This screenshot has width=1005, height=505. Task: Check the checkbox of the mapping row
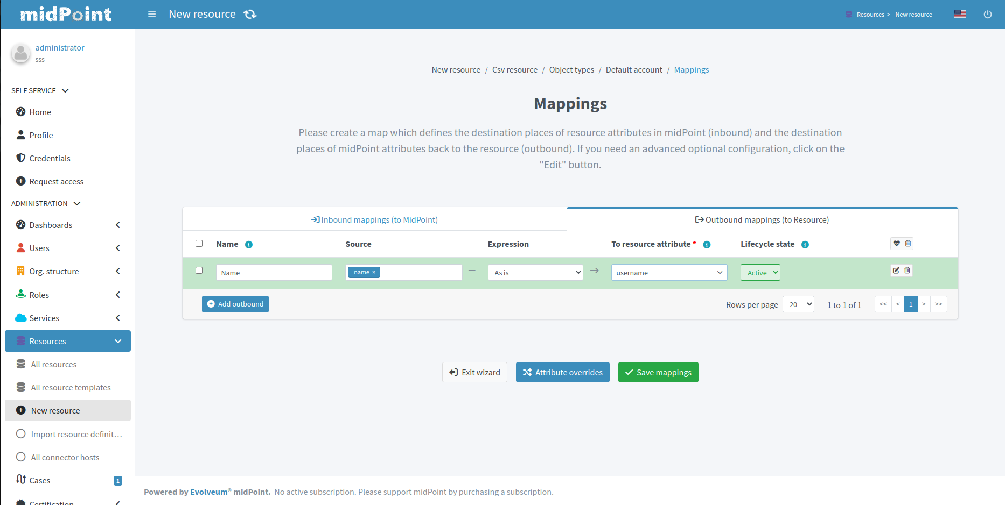pos(199,271)
